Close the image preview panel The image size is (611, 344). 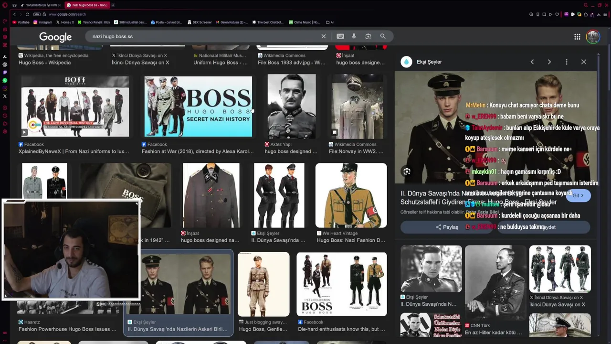pyautogui.click(x=584, y=62)
